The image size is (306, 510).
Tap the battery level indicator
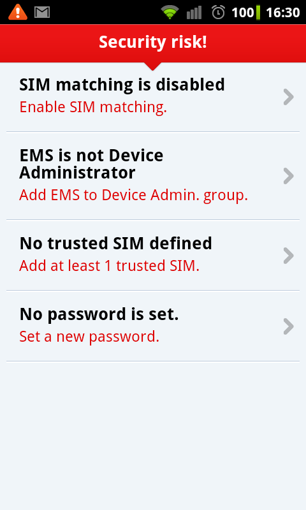click(x=246, y=12)
